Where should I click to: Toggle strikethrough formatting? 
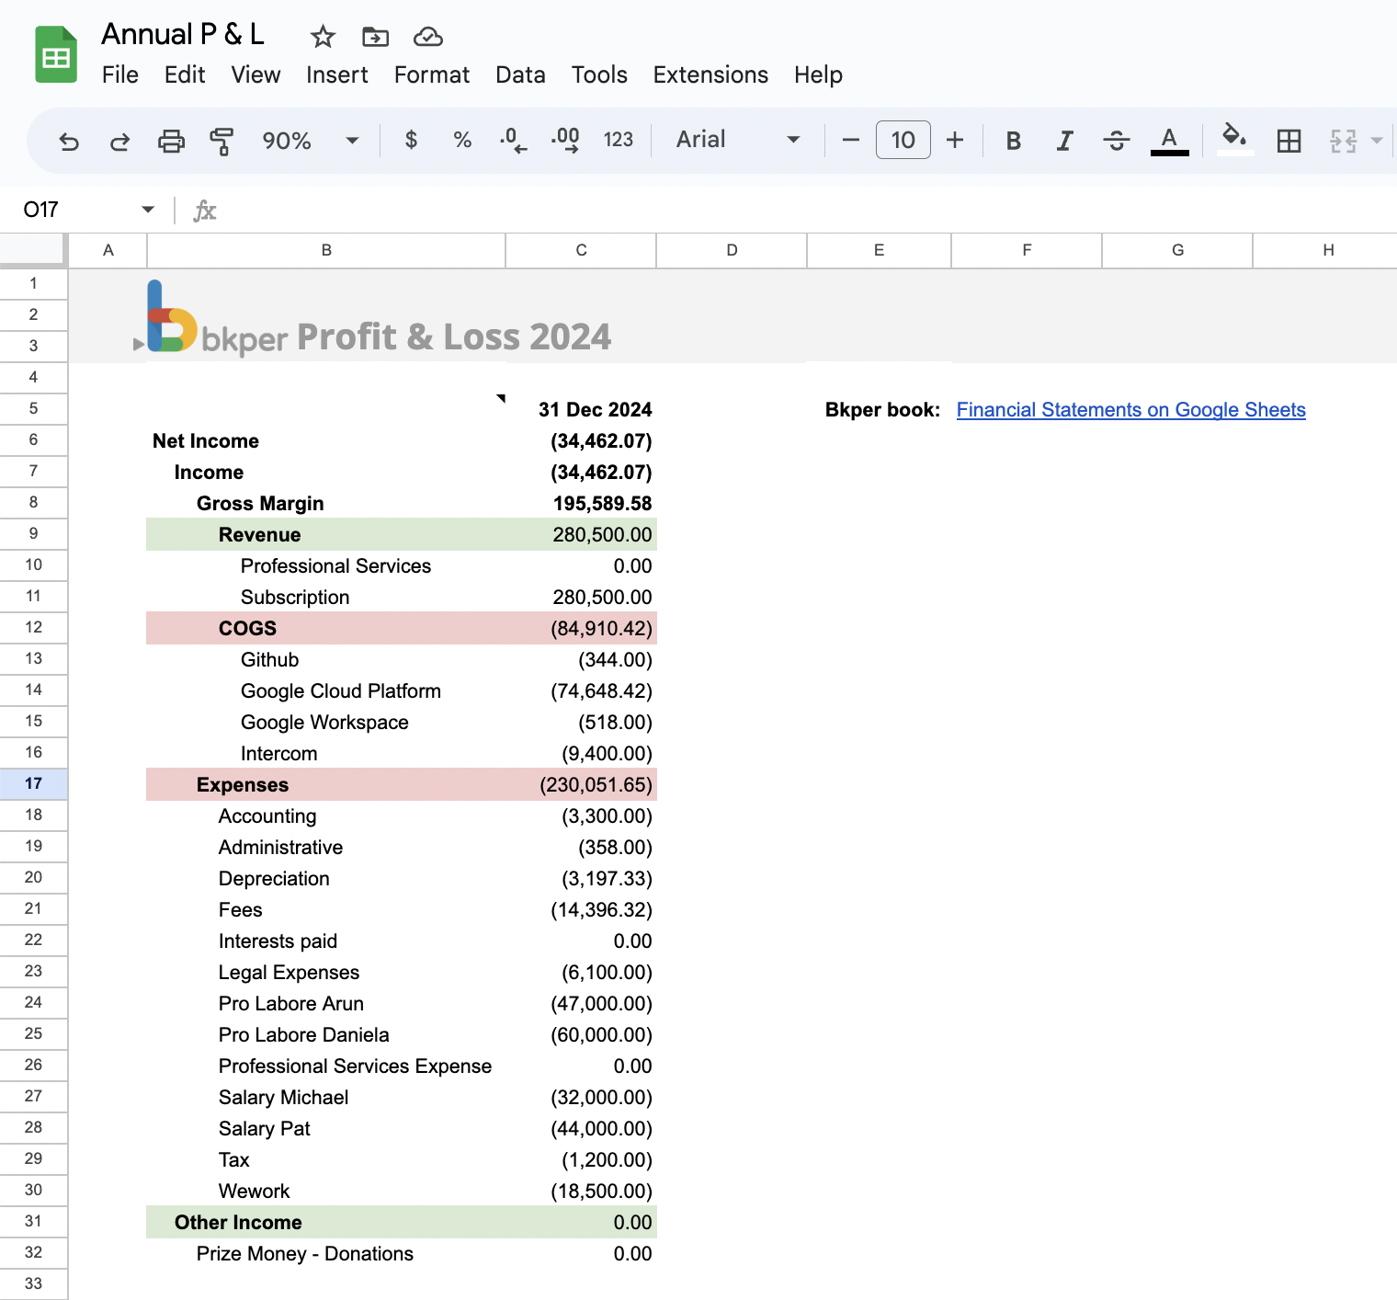(x=1116, y=140)
